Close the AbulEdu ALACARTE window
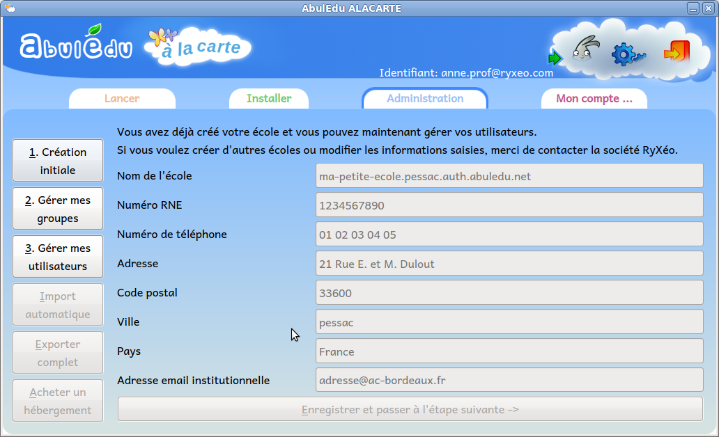Image resolution: width=719 pixels, height=437 pixels. (x=708, y=8)
